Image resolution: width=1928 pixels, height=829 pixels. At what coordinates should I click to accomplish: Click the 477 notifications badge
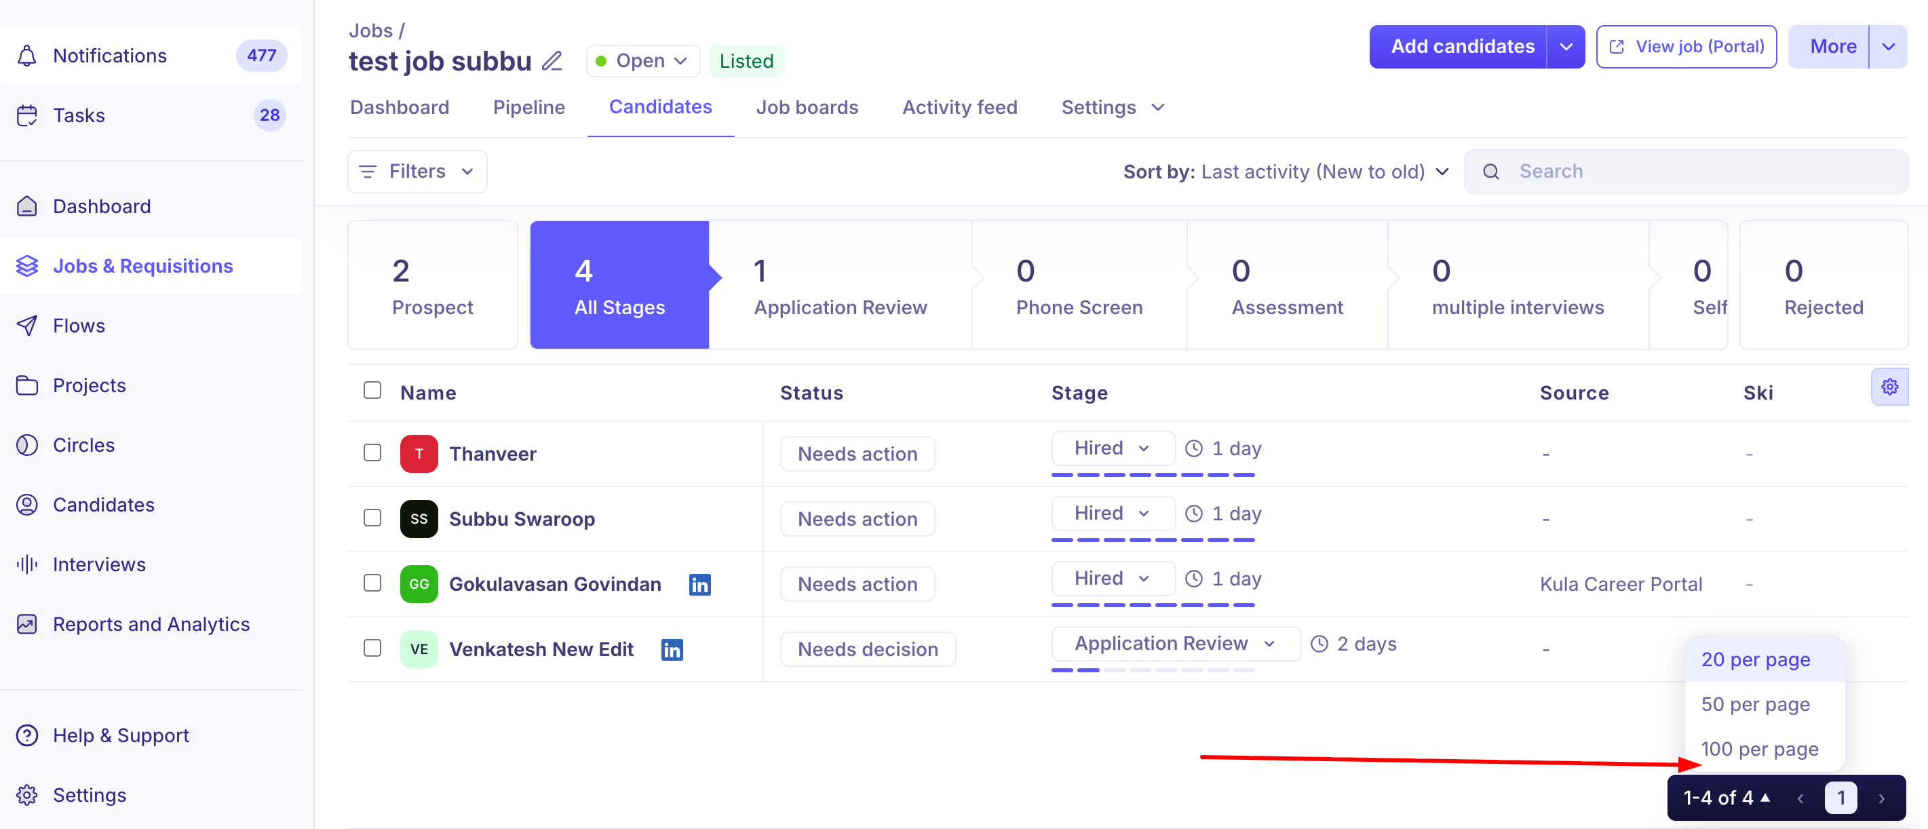tap(262, 56)
